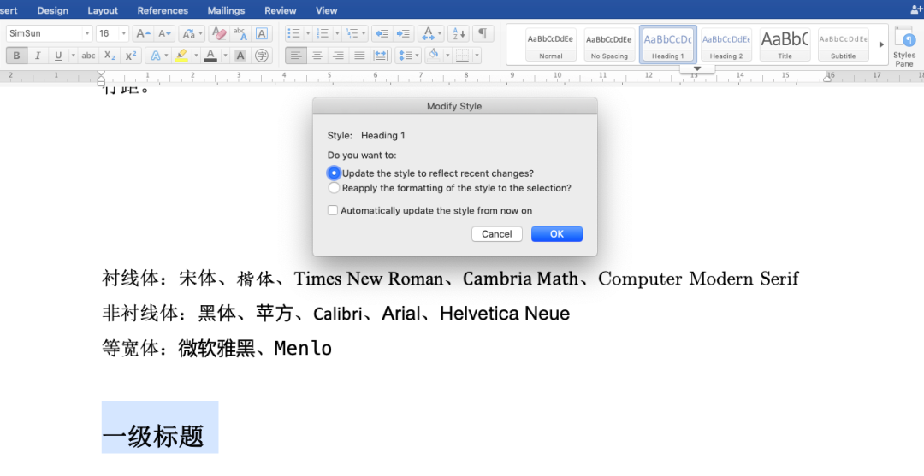Click the yellow text highlight color button

pyautogui.click(x=181, y=56)
